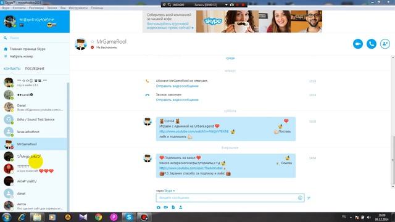Viewport: 395px width, 222px height.
Task: Open the media player icon in taskbar
Action: coord(52,217)
